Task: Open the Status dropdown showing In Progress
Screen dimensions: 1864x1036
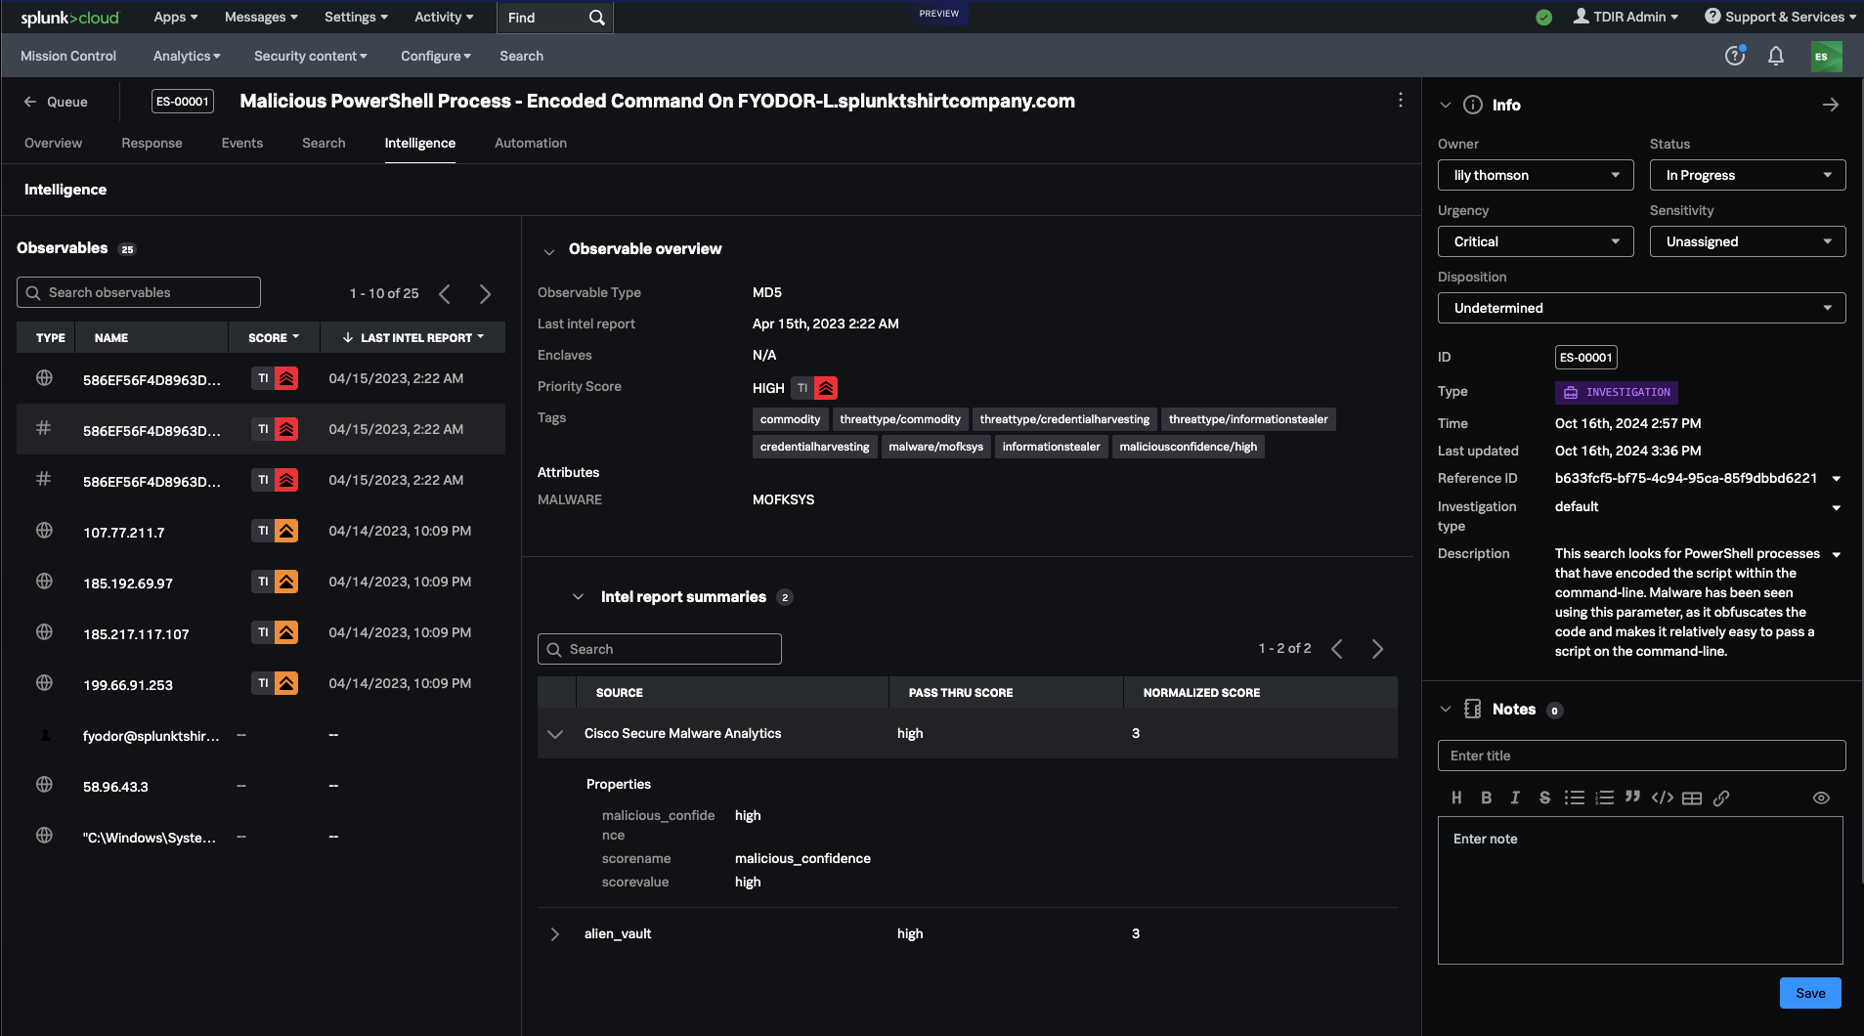Action: pyautogui.click(x=1748, y=175)
